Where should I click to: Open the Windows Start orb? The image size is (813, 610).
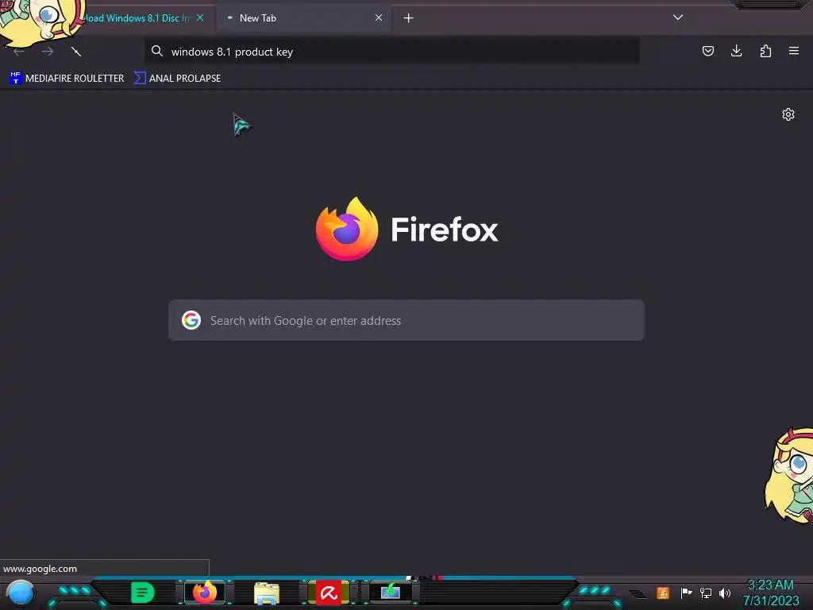(20, 593)
